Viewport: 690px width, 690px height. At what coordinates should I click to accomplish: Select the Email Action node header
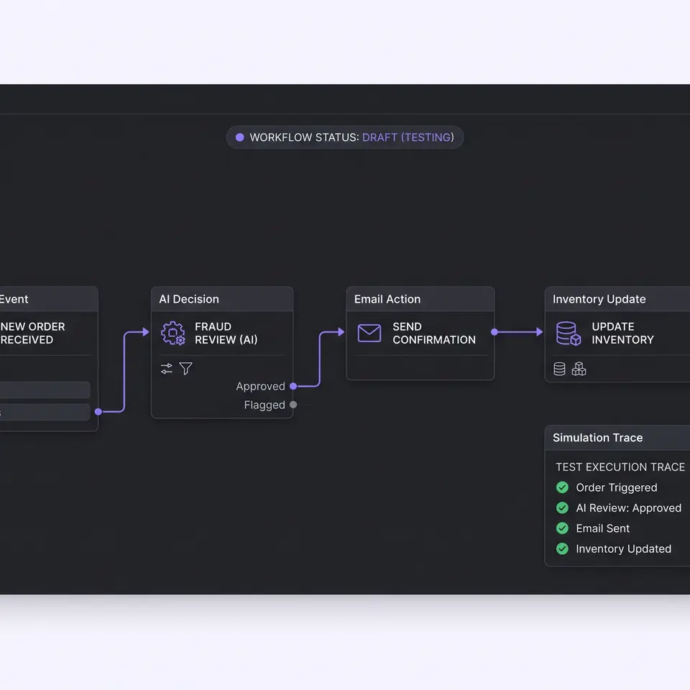click(420, 299)
